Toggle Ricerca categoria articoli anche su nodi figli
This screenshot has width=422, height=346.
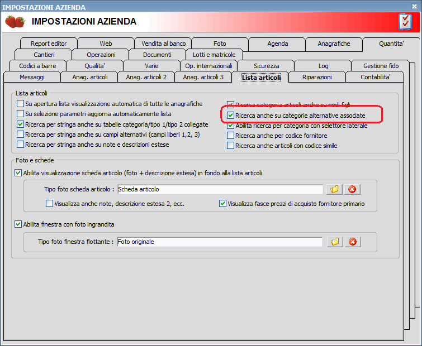tap(230, 104)
